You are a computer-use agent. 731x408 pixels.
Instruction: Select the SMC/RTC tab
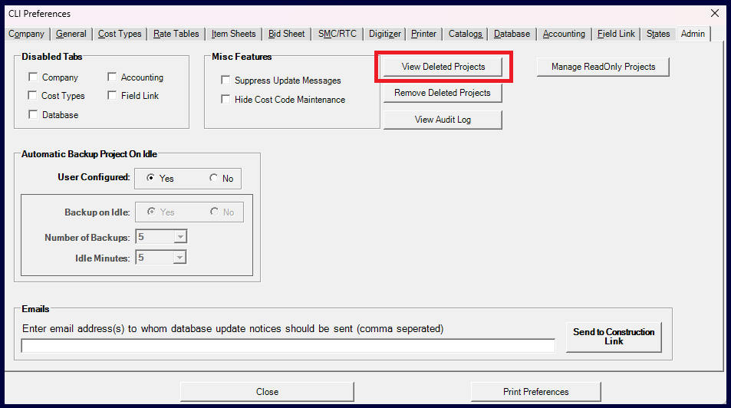coord(338,34)
